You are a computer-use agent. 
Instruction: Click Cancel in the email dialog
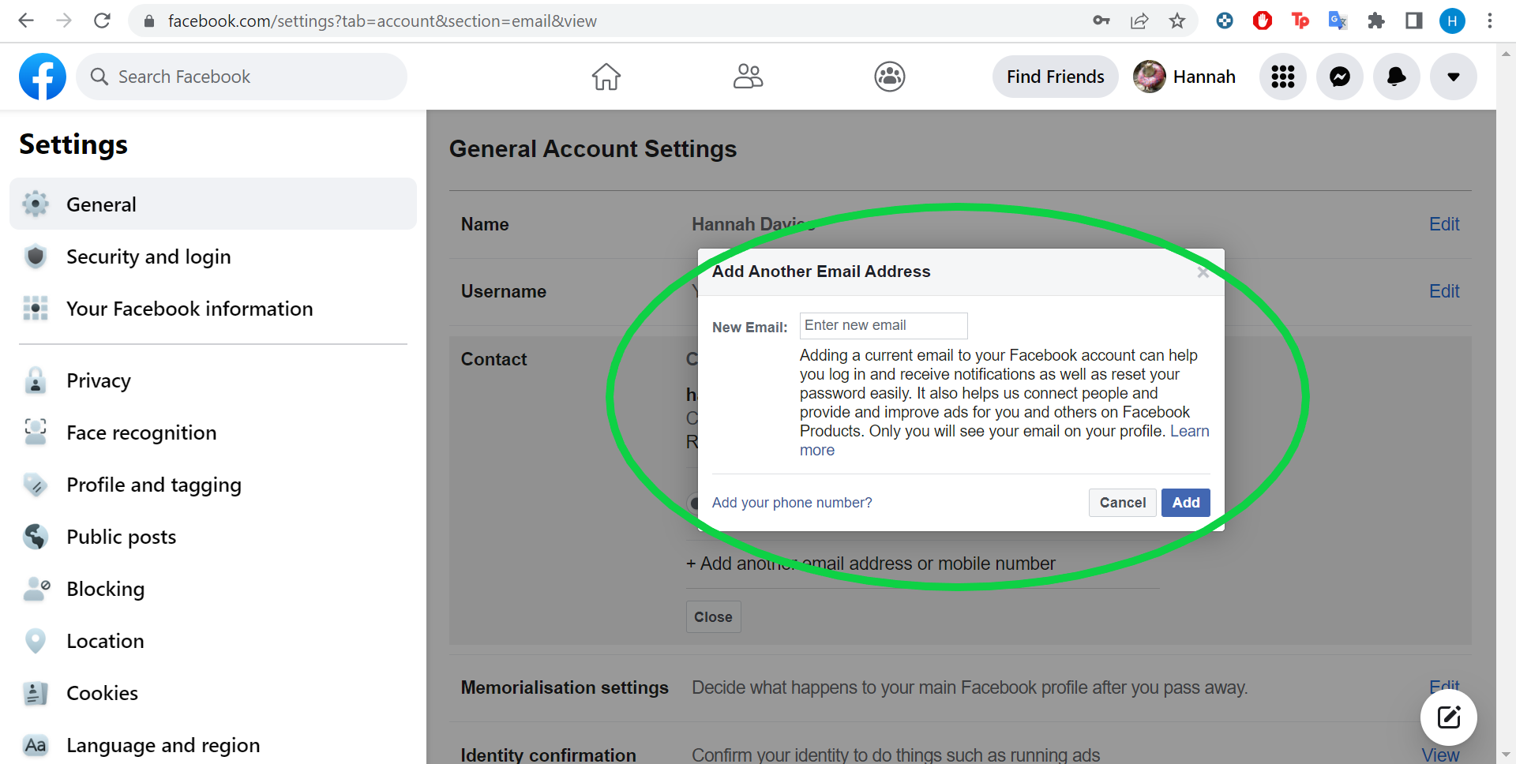[1123, 503]
